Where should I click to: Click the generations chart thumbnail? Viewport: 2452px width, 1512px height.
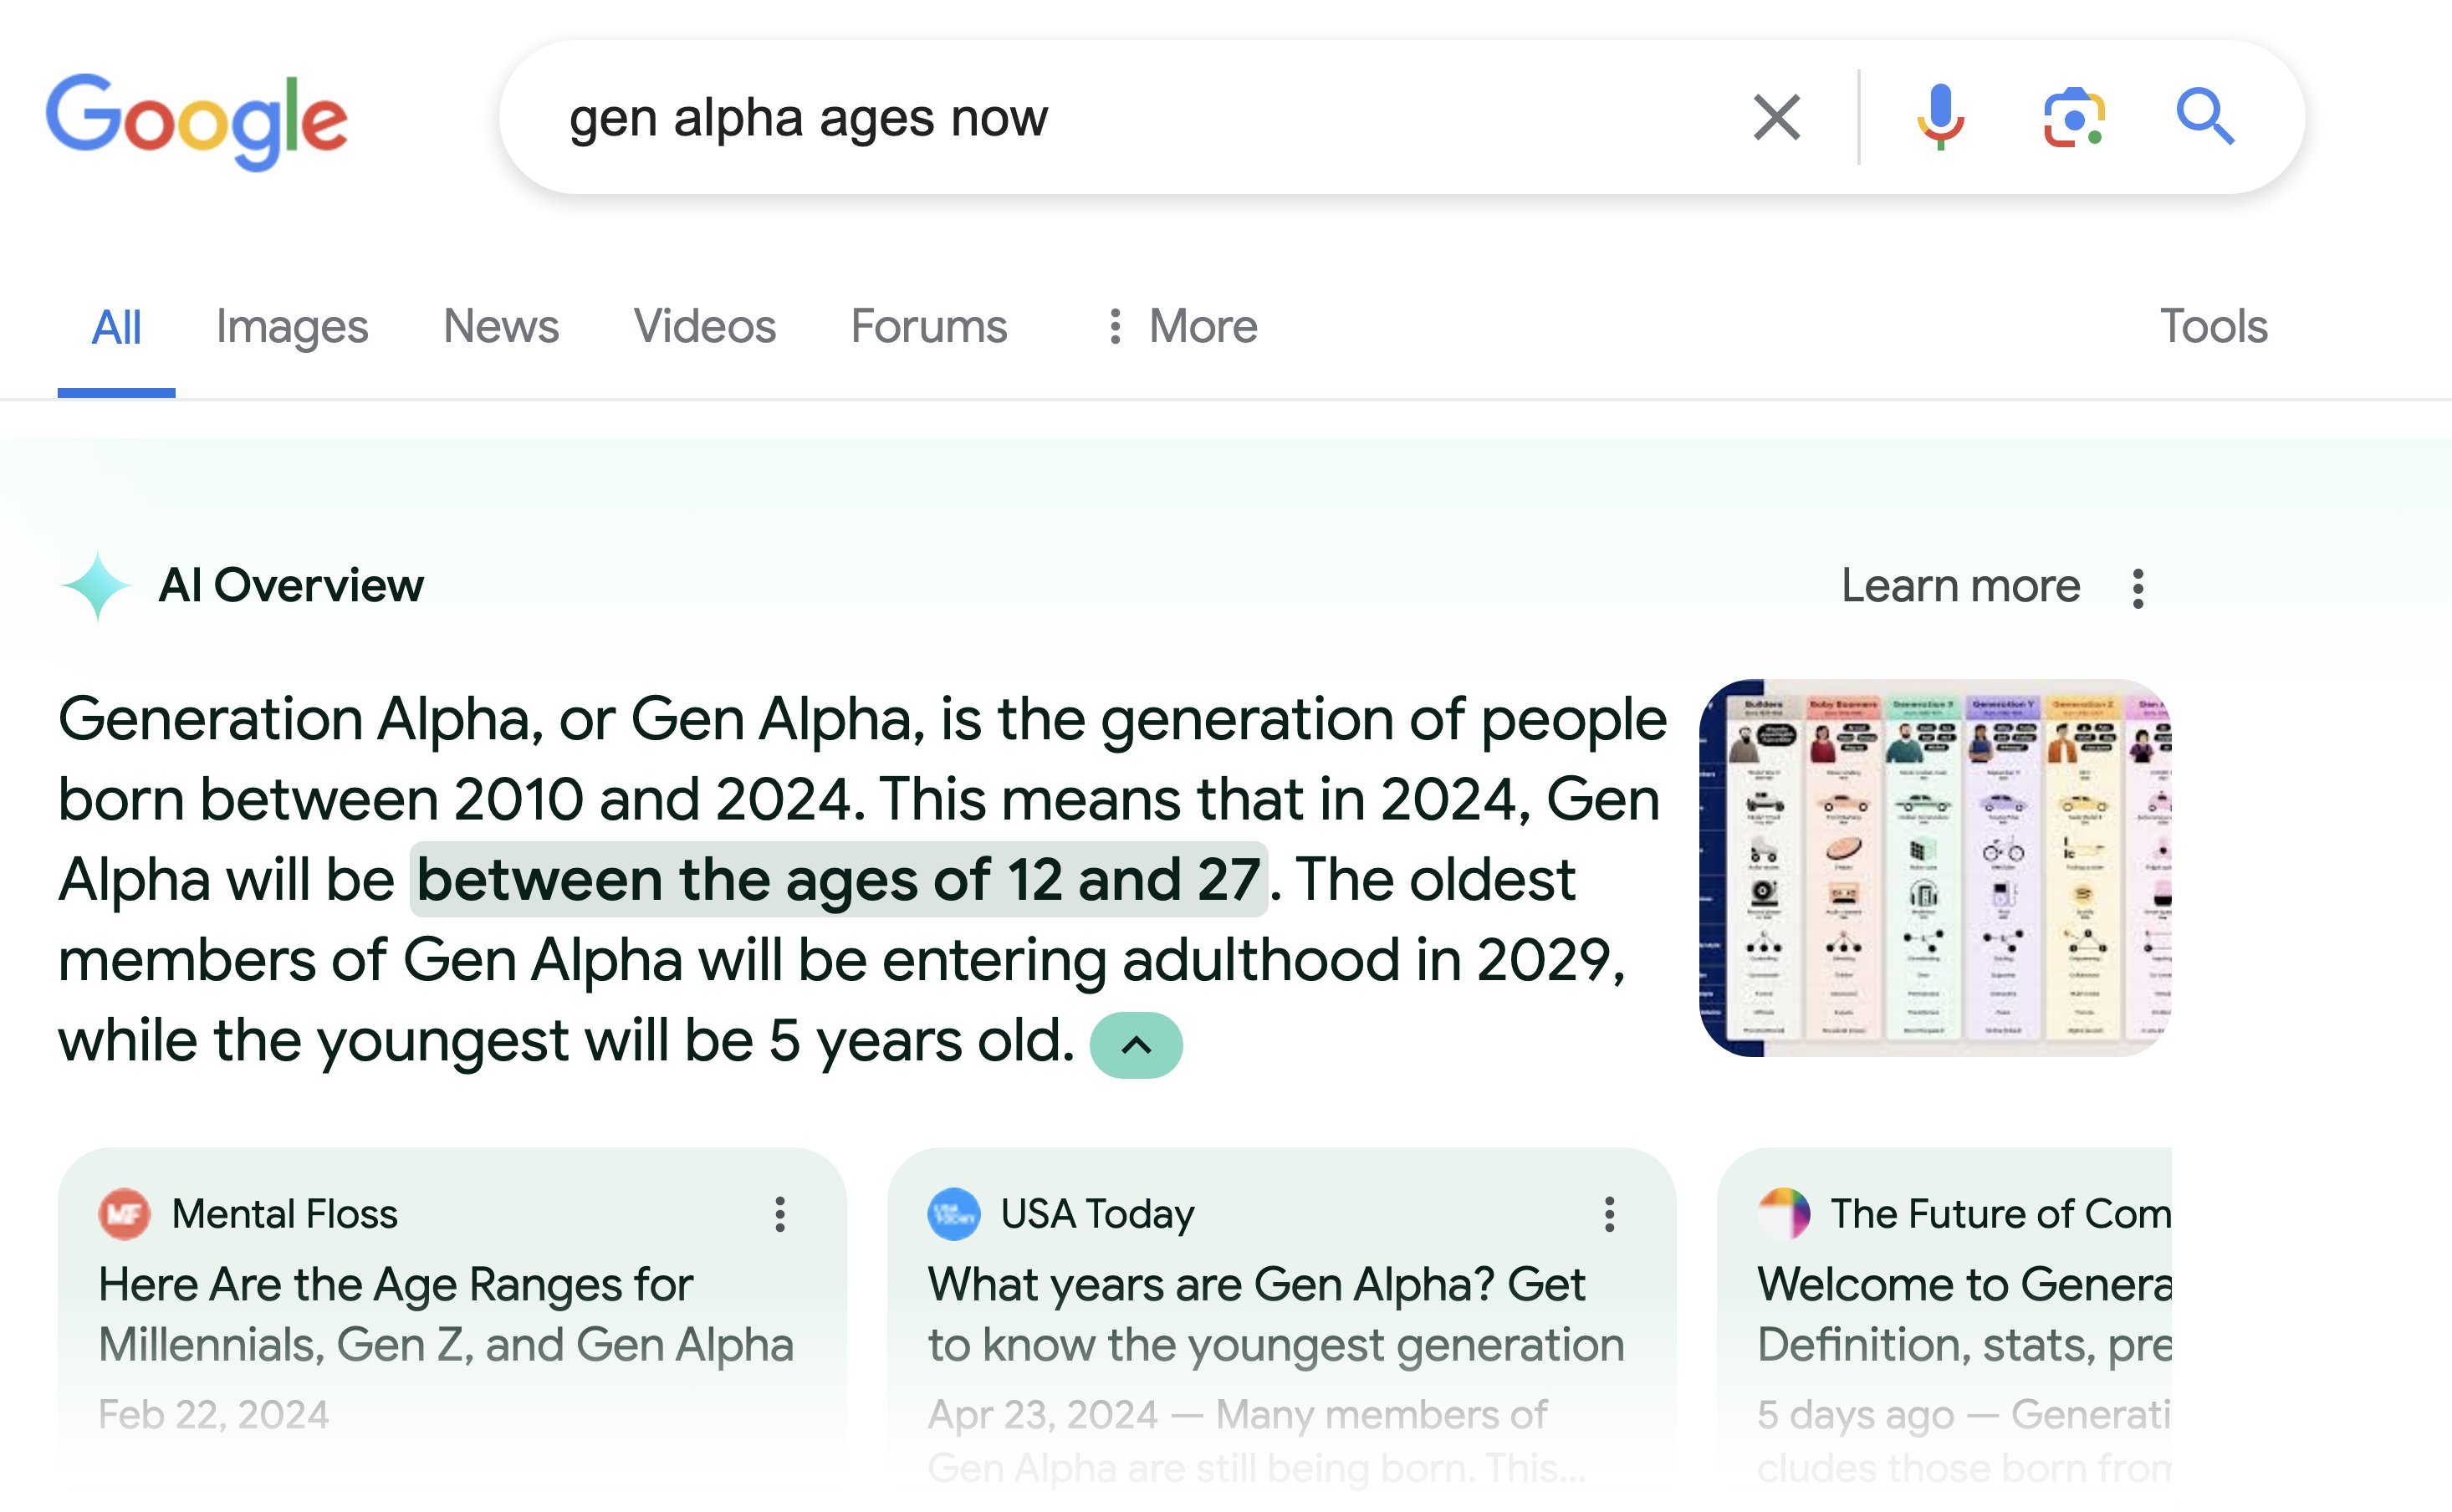1934,867
